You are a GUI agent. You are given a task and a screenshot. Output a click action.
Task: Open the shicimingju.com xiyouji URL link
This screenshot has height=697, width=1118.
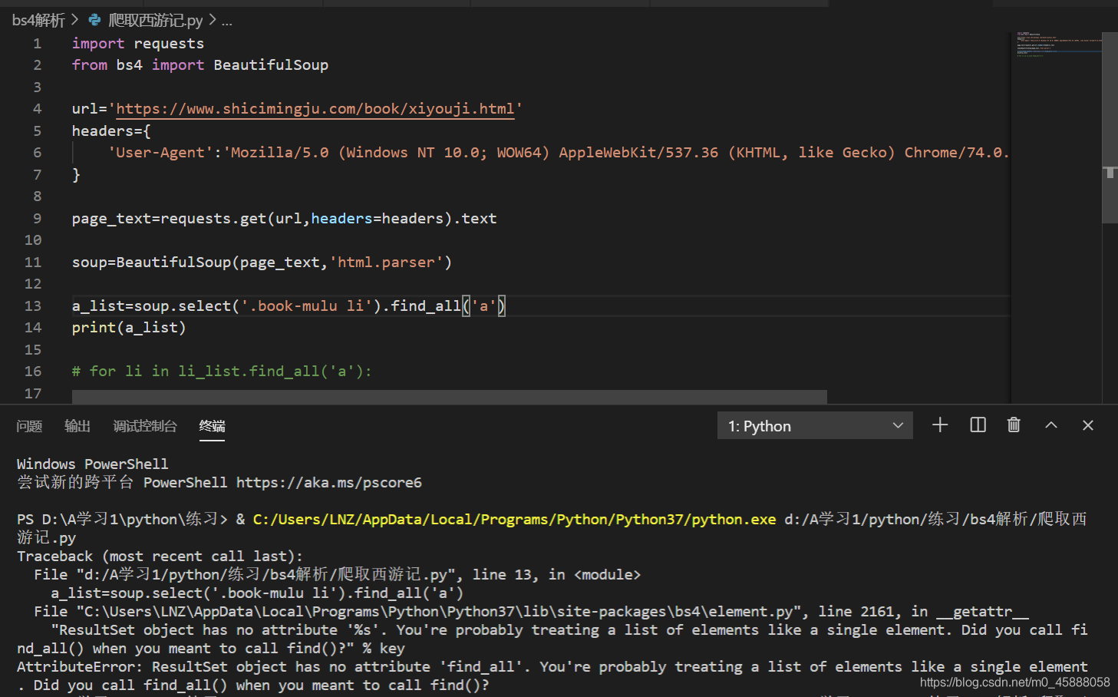[x=315, y=108]
